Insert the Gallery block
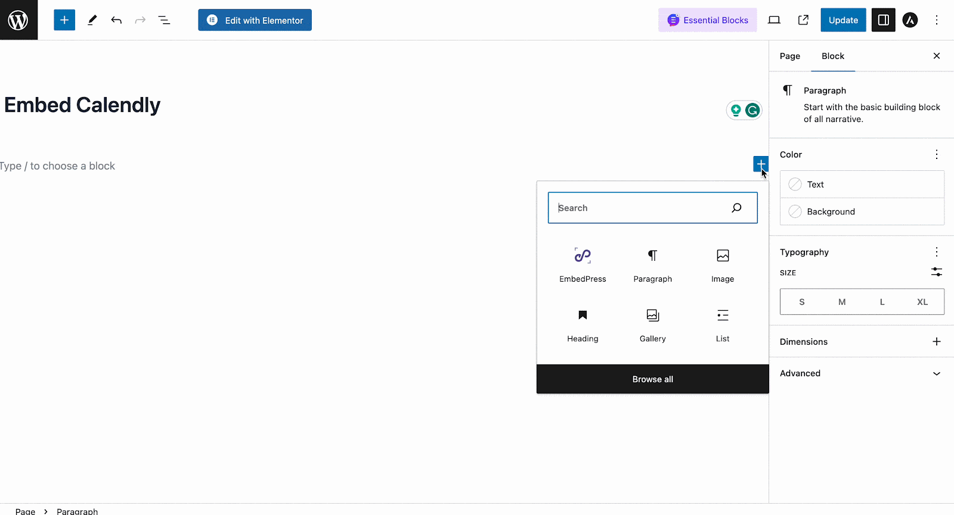 click(x=653, y=324)
